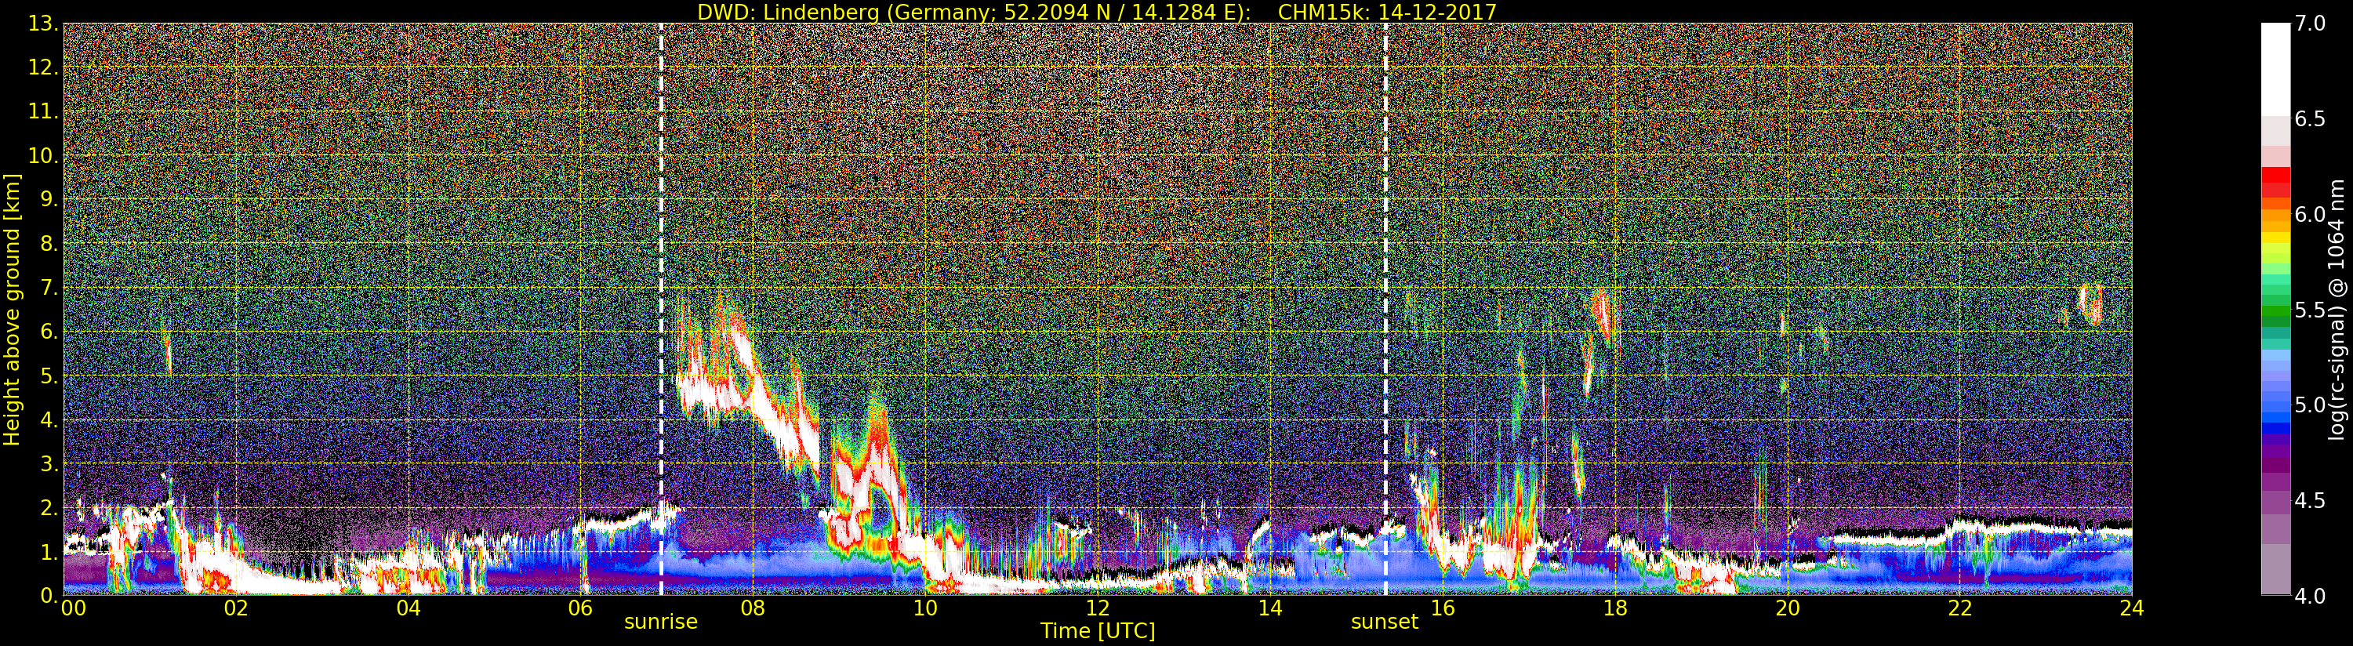This screenshot has height=646, width=2353.
Task: Click the '08' time axis tick label
Action: (x=753, y=608)
